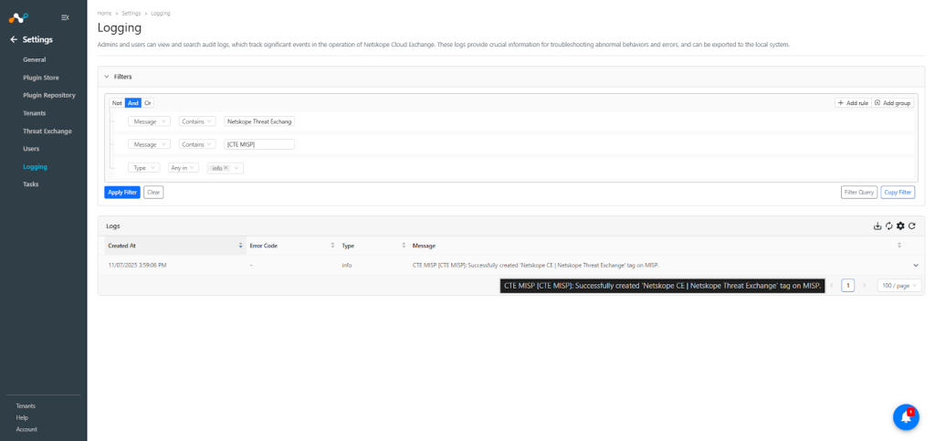Click the Add group button

coord(893,103)
